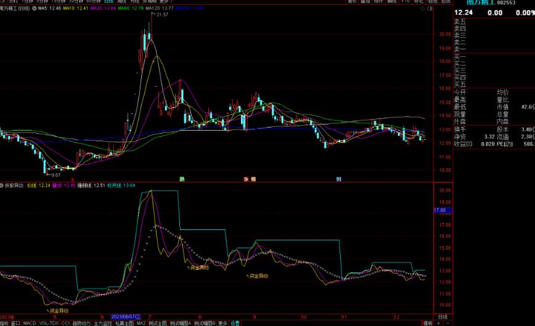Select the 1分钟 period tab
Screen dimensions: 535x326
tap(27, 1)
